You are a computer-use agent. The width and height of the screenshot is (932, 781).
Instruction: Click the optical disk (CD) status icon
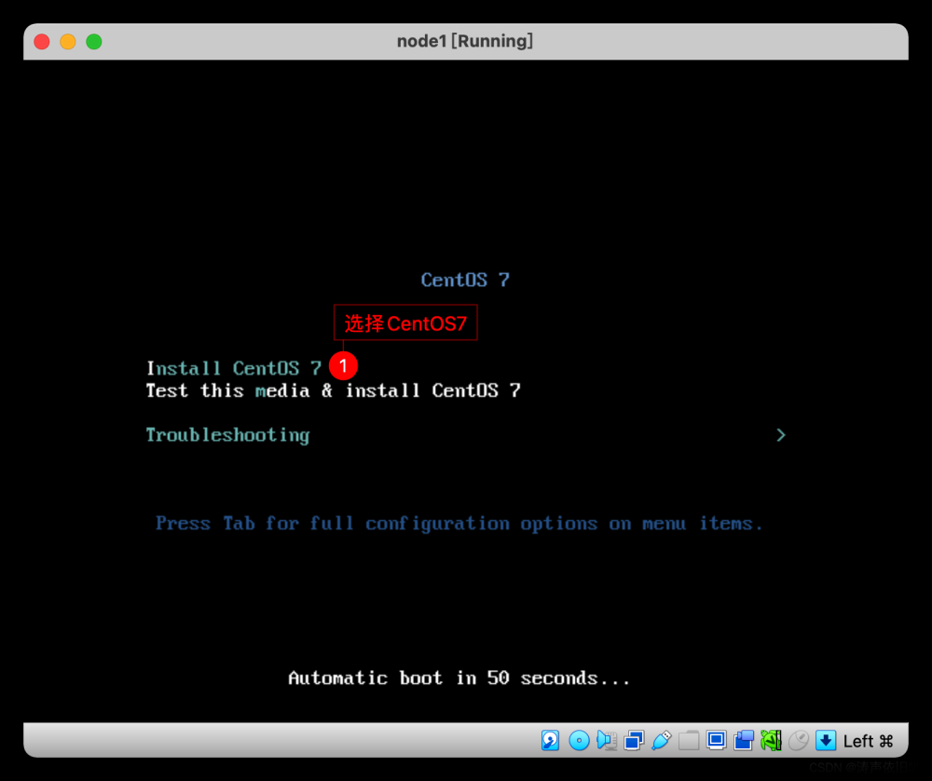(579, 741)
